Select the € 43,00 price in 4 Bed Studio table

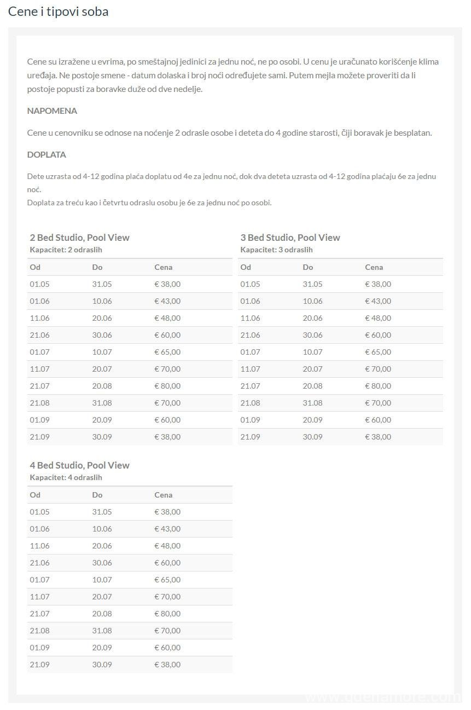coord(167,529)
